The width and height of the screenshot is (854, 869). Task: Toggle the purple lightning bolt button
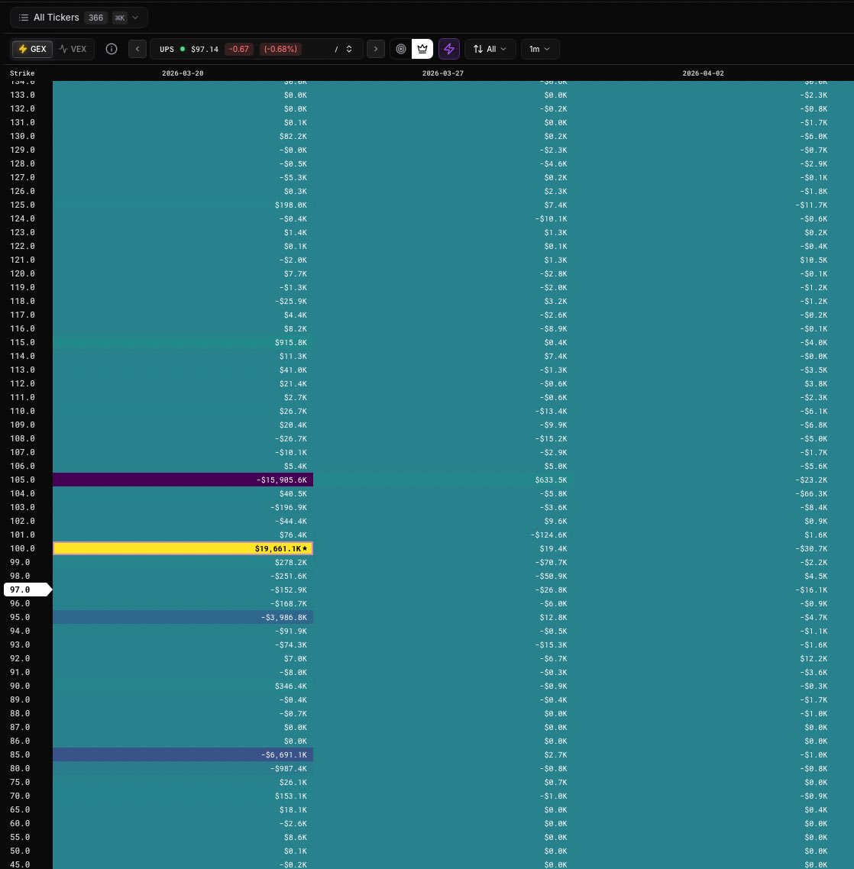[x=449, y=49]
